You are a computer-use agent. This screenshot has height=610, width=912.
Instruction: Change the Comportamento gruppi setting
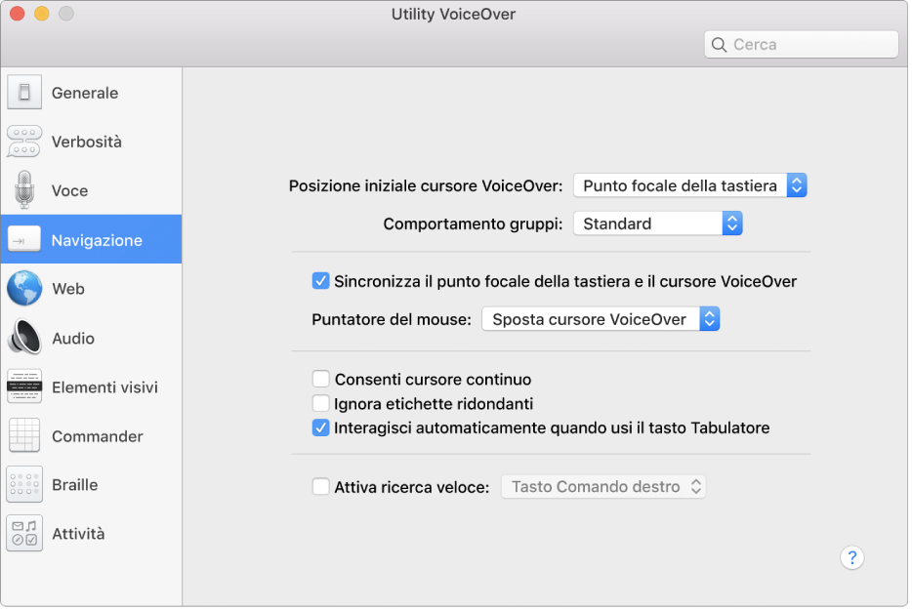click(x=657, y=224)
